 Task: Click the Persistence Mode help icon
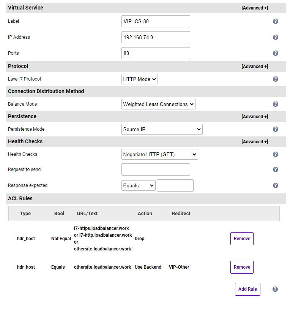276,129
